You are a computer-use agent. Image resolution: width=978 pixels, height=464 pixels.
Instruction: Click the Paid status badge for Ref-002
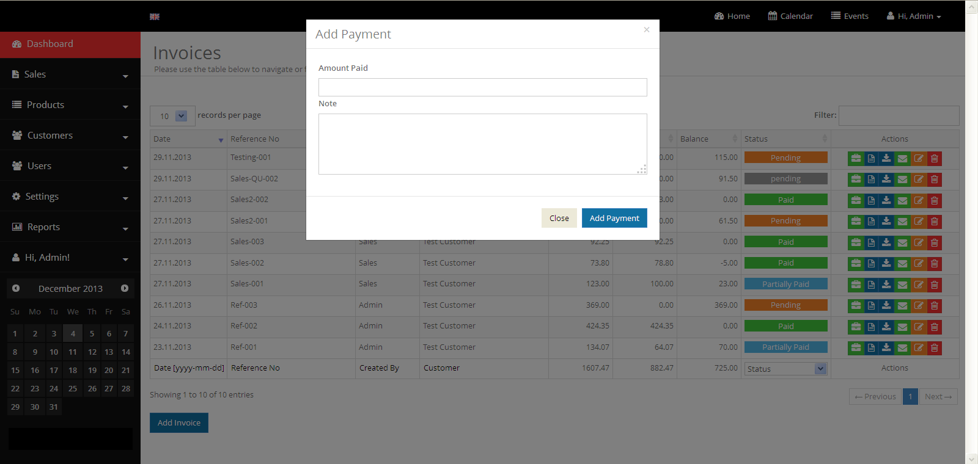point(786,326)
